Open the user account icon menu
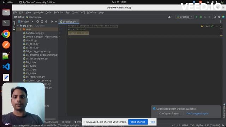 pyautogui.click(x=170, y=17)
